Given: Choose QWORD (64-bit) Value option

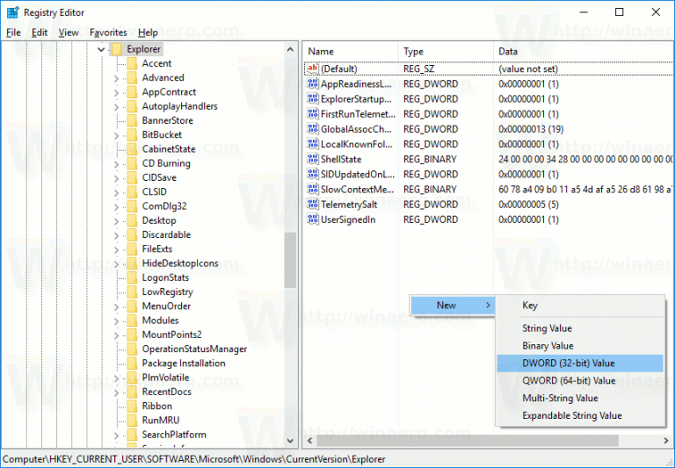Looking at the screenshot, I should tap(580, 381).
